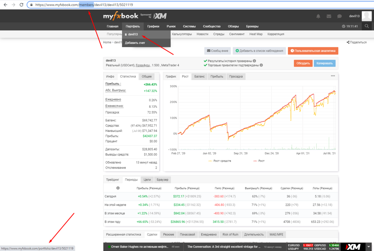Click the user avatar thumbnail

tap(367, 16)
